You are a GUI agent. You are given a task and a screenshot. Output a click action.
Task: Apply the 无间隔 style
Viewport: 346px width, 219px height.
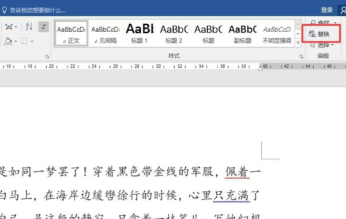(x=106, y=33)
